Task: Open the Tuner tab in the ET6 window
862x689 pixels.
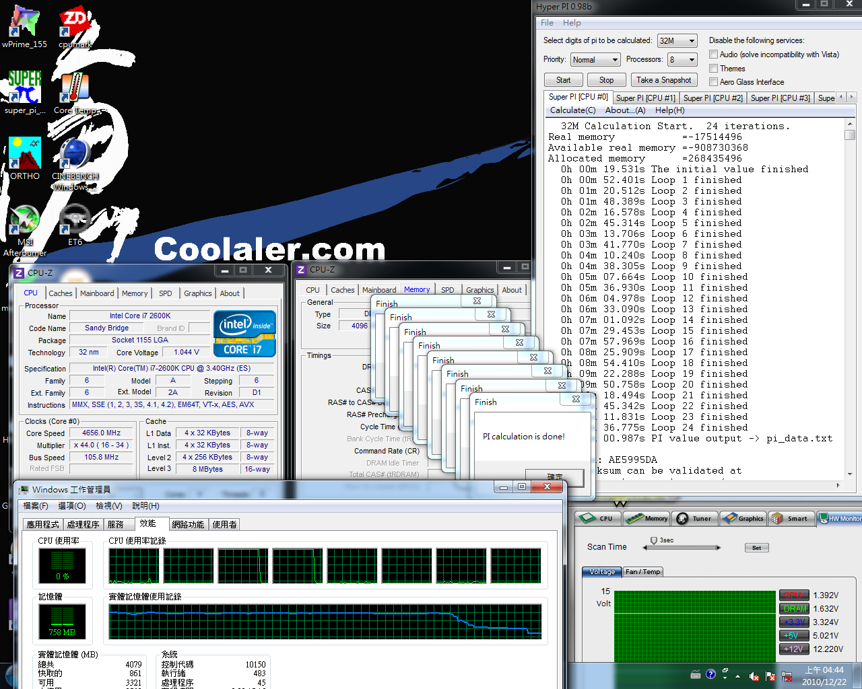Action: tap(694, 518)
